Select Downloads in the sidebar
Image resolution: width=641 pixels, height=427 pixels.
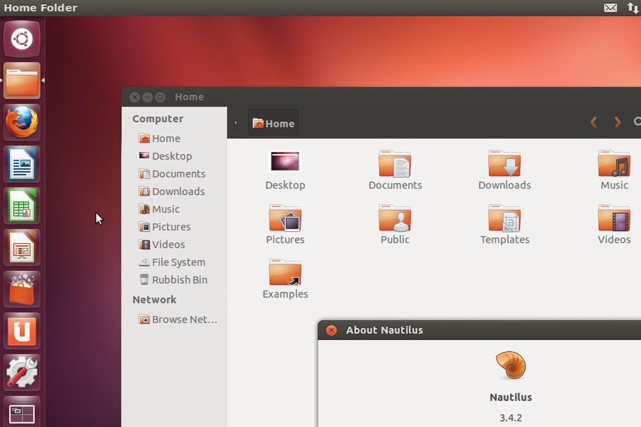click(172, 191)
